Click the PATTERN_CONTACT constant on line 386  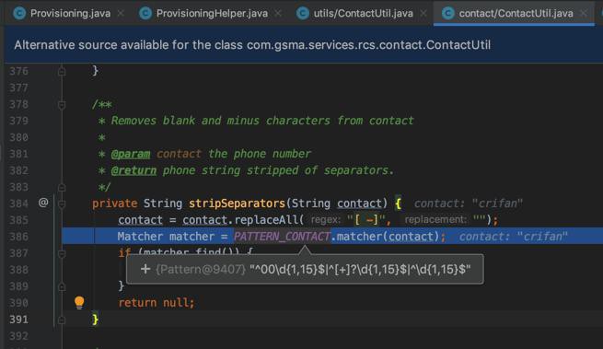pyautogui.click(x=282, y=237)
